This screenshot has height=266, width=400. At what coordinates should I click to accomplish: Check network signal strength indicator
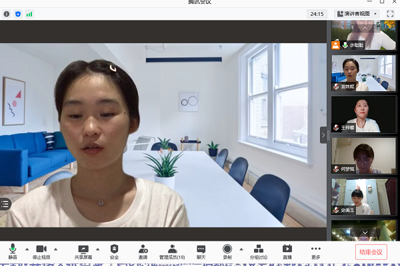point(29,13)
